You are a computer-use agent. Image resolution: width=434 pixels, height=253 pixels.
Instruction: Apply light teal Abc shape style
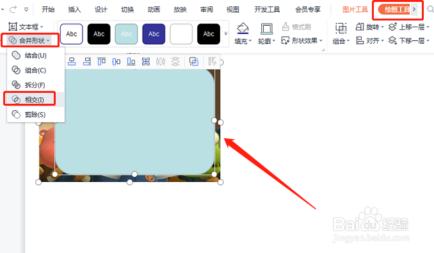[126, 34]
